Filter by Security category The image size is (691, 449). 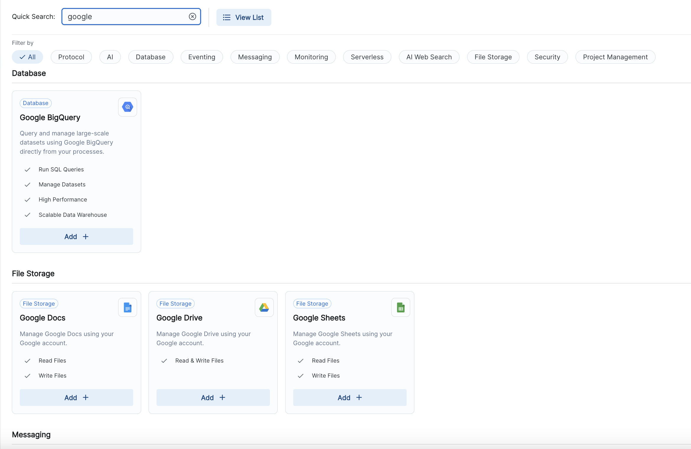547,57
